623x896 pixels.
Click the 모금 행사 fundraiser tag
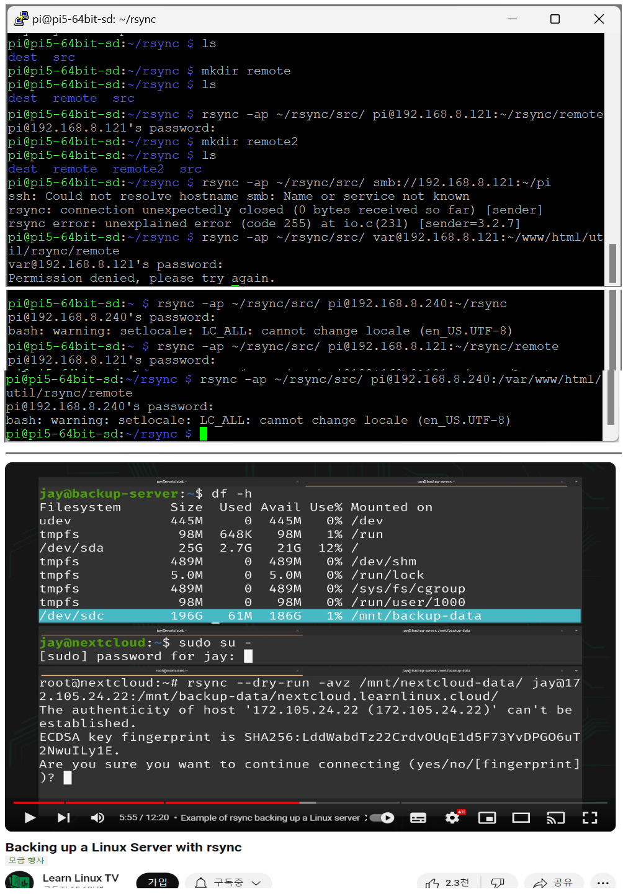(26, 860)
